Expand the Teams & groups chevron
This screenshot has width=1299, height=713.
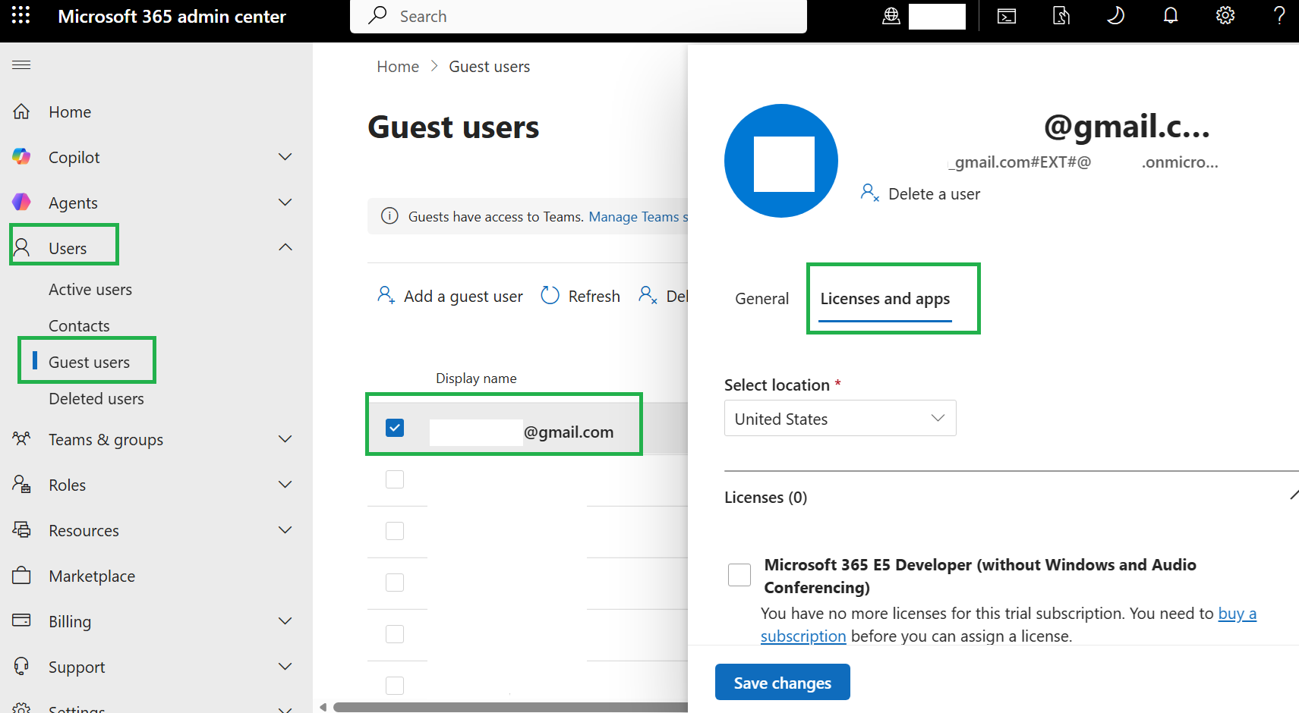285,439
